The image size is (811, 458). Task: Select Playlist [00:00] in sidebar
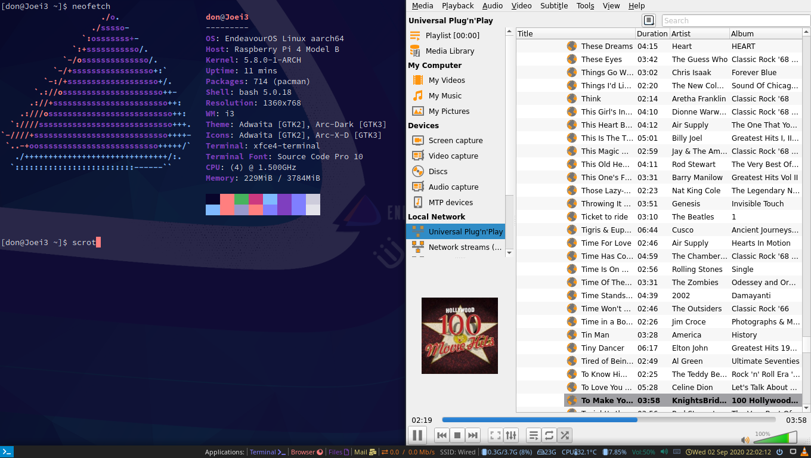pyautogui.click(x=456, y=35)
